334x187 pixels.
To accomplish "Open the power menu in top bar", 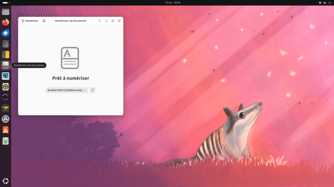I will click(x=330, y=3).
